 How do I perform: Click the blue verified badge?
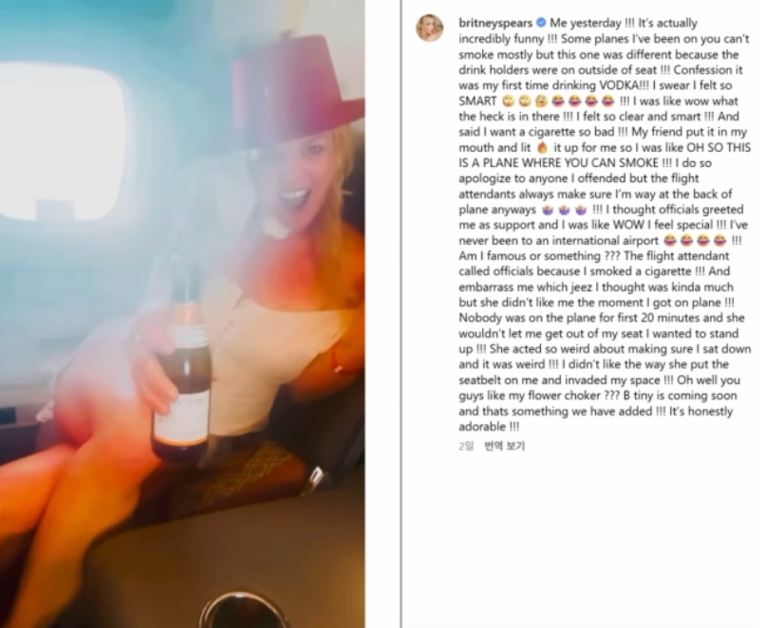541,23
